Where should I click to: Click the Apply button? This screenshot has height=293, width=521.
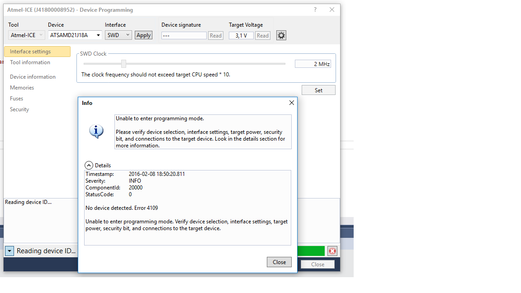pos(143,35)
